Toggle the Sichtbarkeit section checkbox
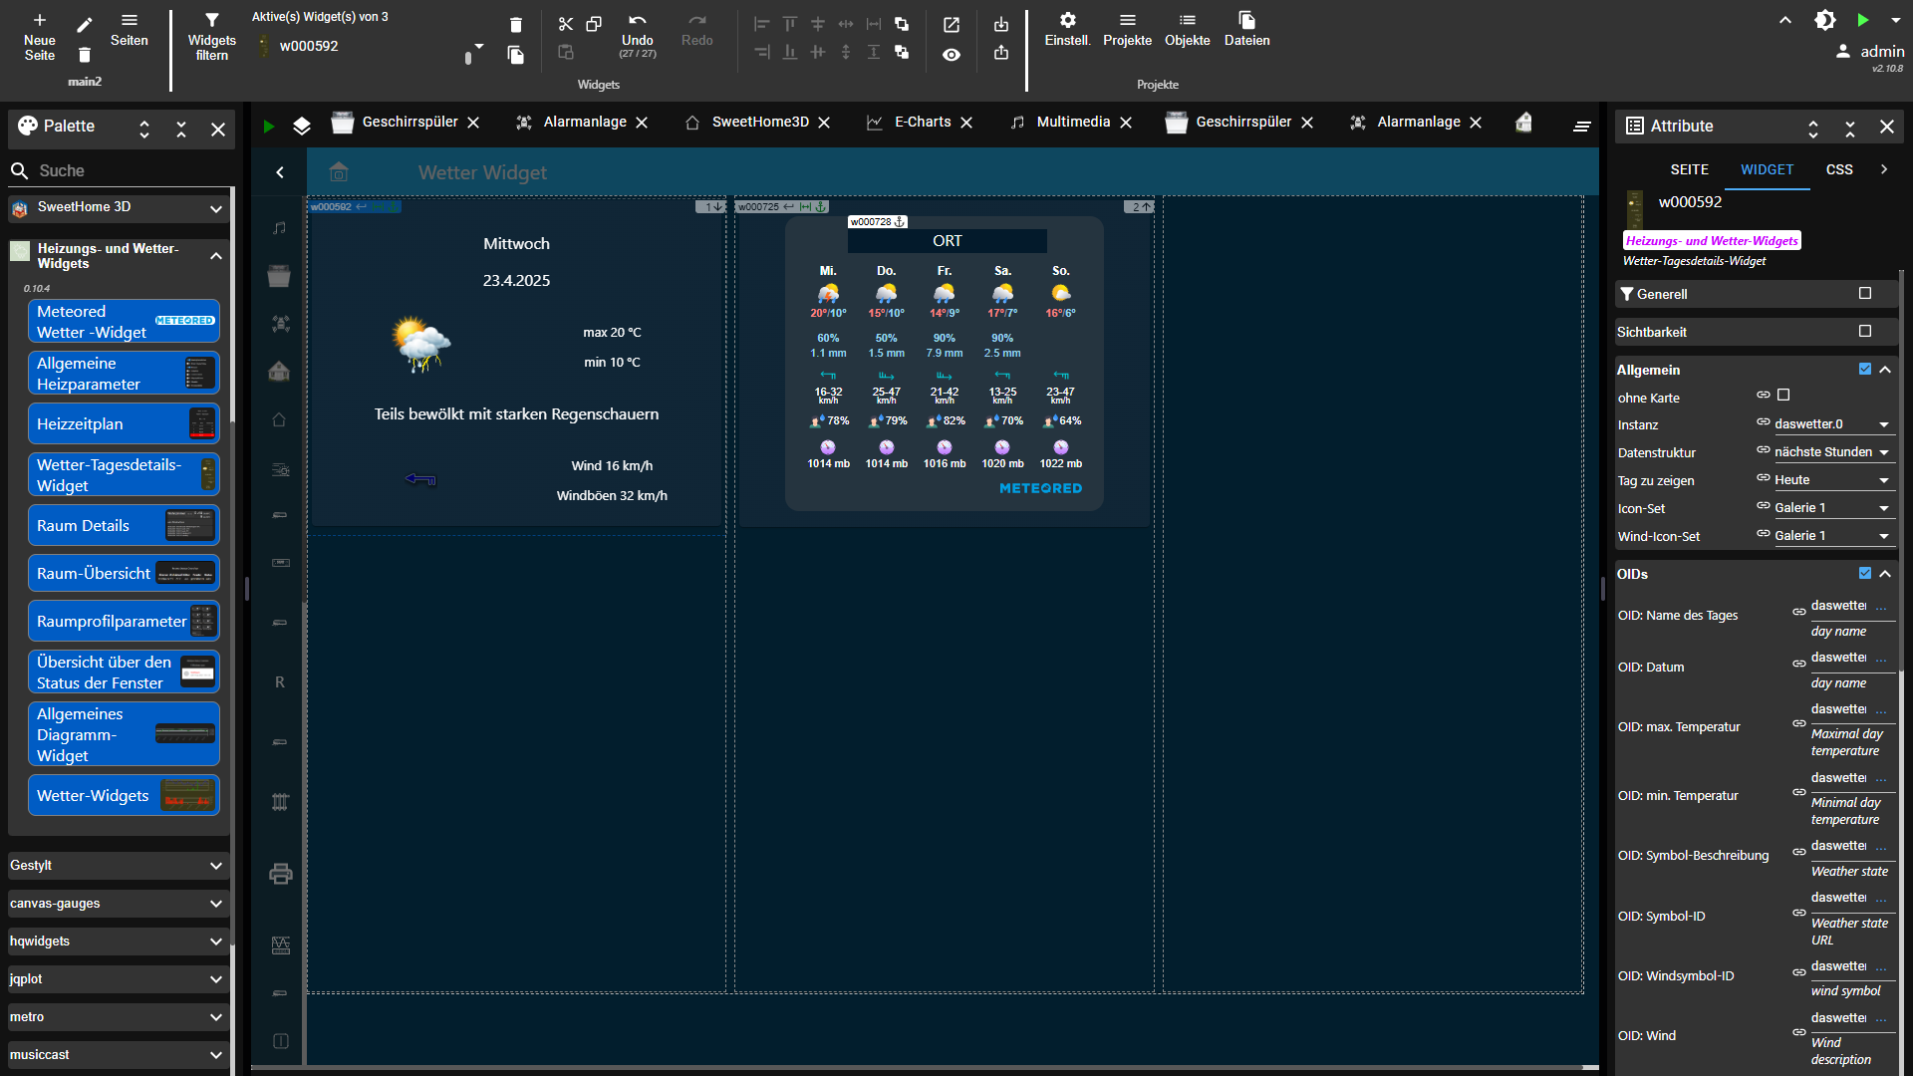Image resolution: width=1913 pixels, height=1076 pixels. 1865,331
